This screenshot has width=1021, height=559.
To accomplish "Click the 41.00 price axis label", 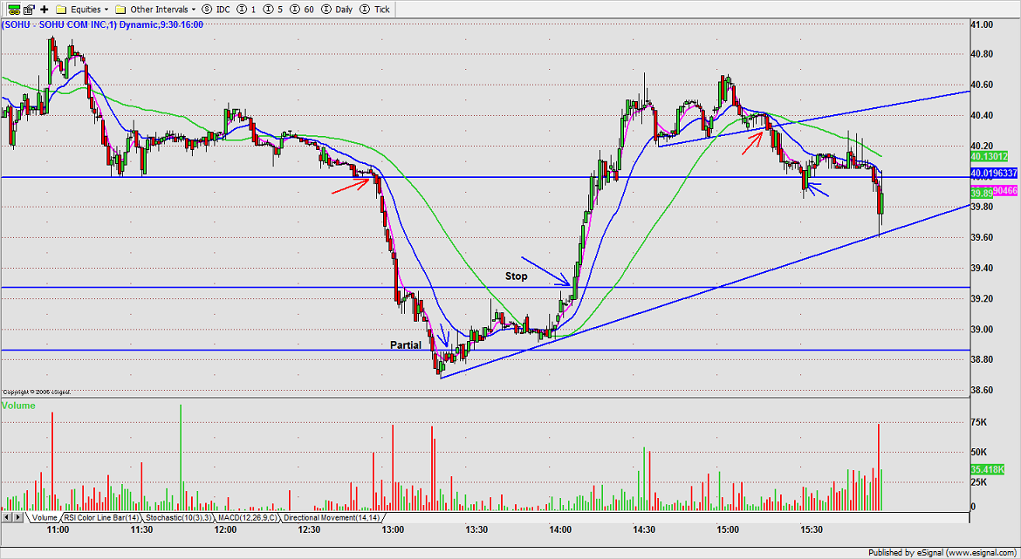I will (982, 24).
